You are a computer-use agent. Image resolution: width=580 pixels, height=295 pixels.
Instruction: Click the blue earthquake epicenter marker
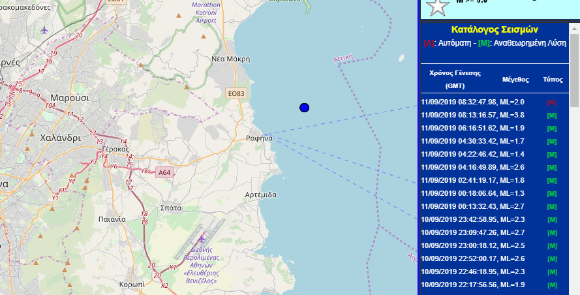point(304,108)
